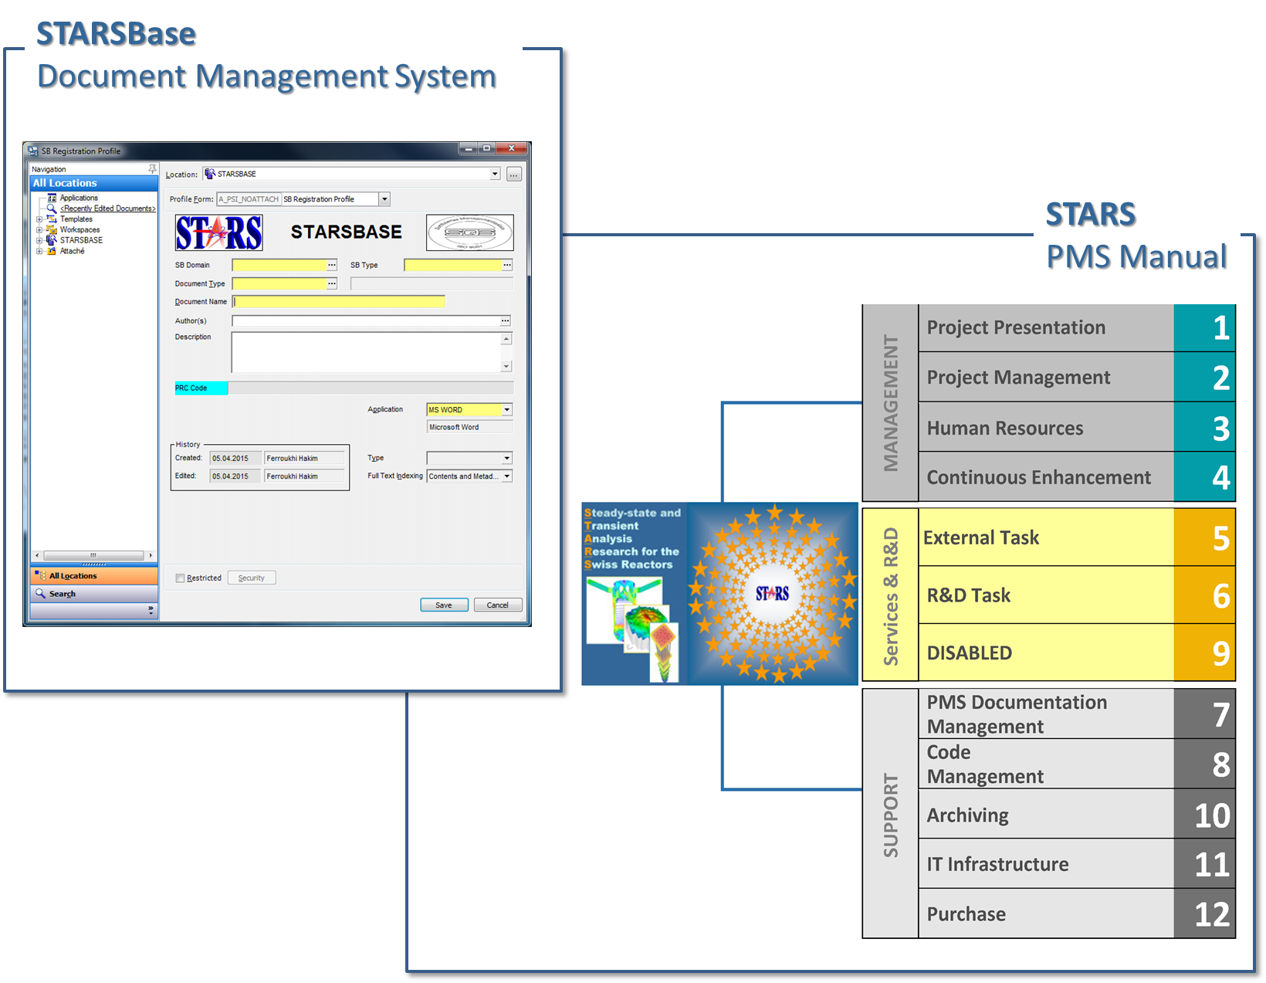Click the Recently Edited Documents magnifier icon
This screenshot has width=1266, height=983.
click(52, 208)
